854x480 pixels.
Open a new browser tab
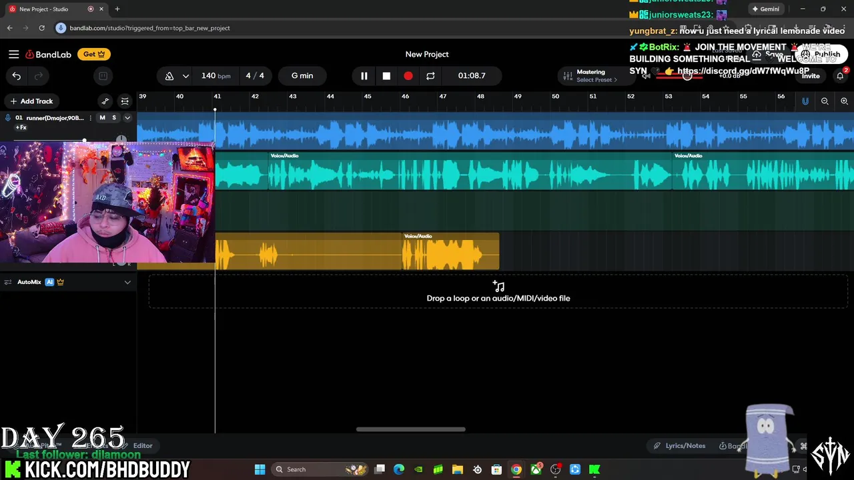tap(117, 9)
